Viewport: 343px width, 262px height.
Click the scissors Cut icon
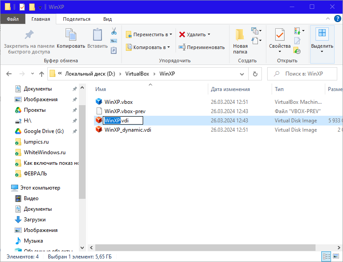(113, 31)
